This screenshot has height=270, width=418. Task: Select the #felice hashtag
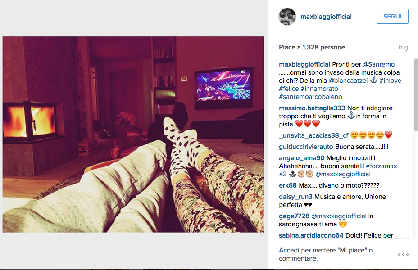[289, 89]
